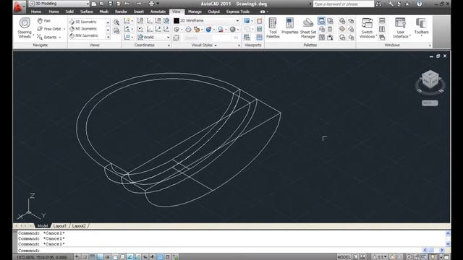Image resolution: width=463 pixels, height=260 pixels.
Task: Open the Properties palette
Action: pos(289,27)
